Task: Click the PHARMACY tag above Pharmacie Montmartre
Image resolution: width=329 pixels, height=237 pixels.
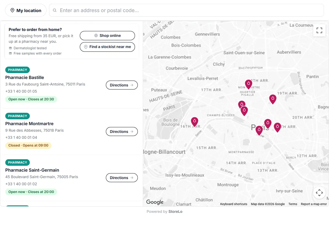Action: (17, 116)
